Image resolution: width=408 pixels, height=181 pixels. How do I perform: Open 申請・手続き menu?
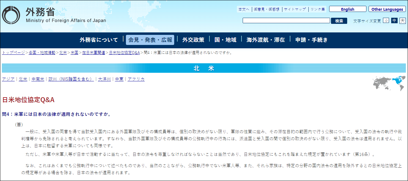[311, 40]
